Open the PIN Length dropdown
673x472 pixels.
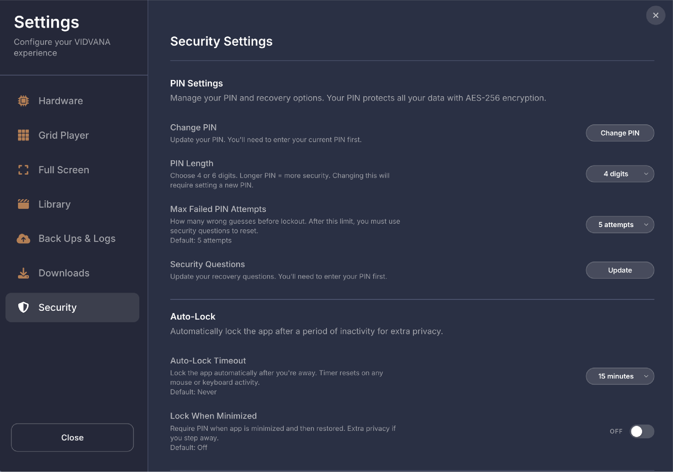point(620,174)
